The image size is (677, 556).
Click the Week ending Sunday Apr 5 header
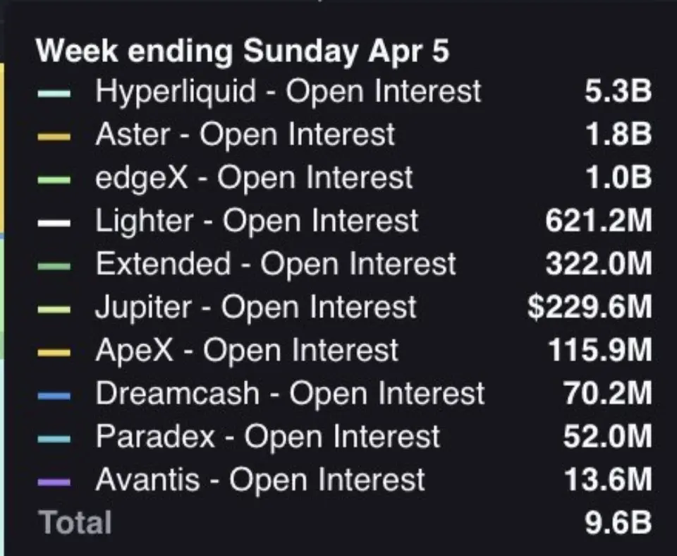coord(243,51)
